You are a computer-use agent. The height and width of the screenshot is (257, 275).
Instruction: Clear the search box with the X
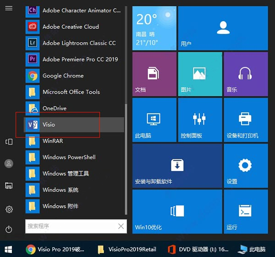(121, 226)
